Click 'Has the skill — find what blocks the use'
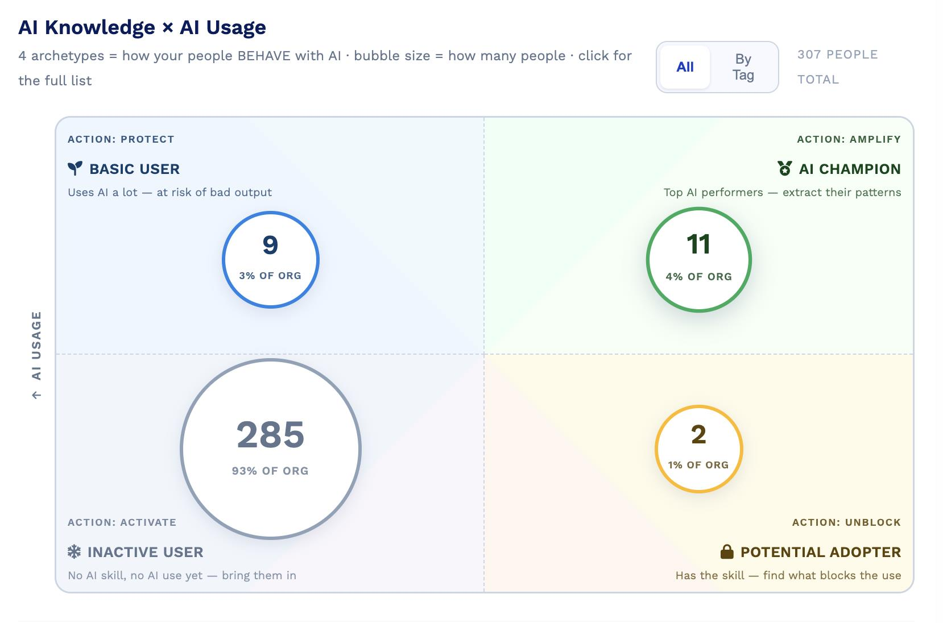The width and height of the screenshot is (943, 623). 788,575
